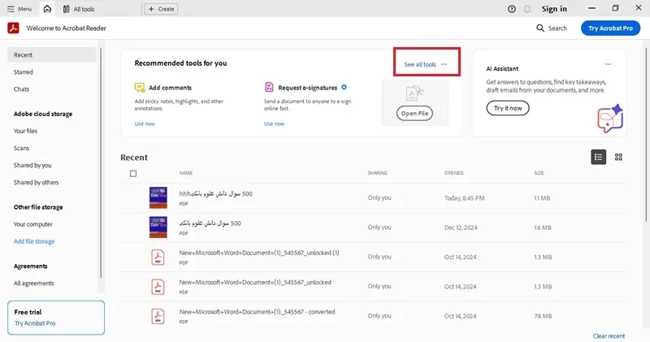The image size is (650, 342).
Task: Click the Try Acrobat Pro blue button
Action: 610,28
